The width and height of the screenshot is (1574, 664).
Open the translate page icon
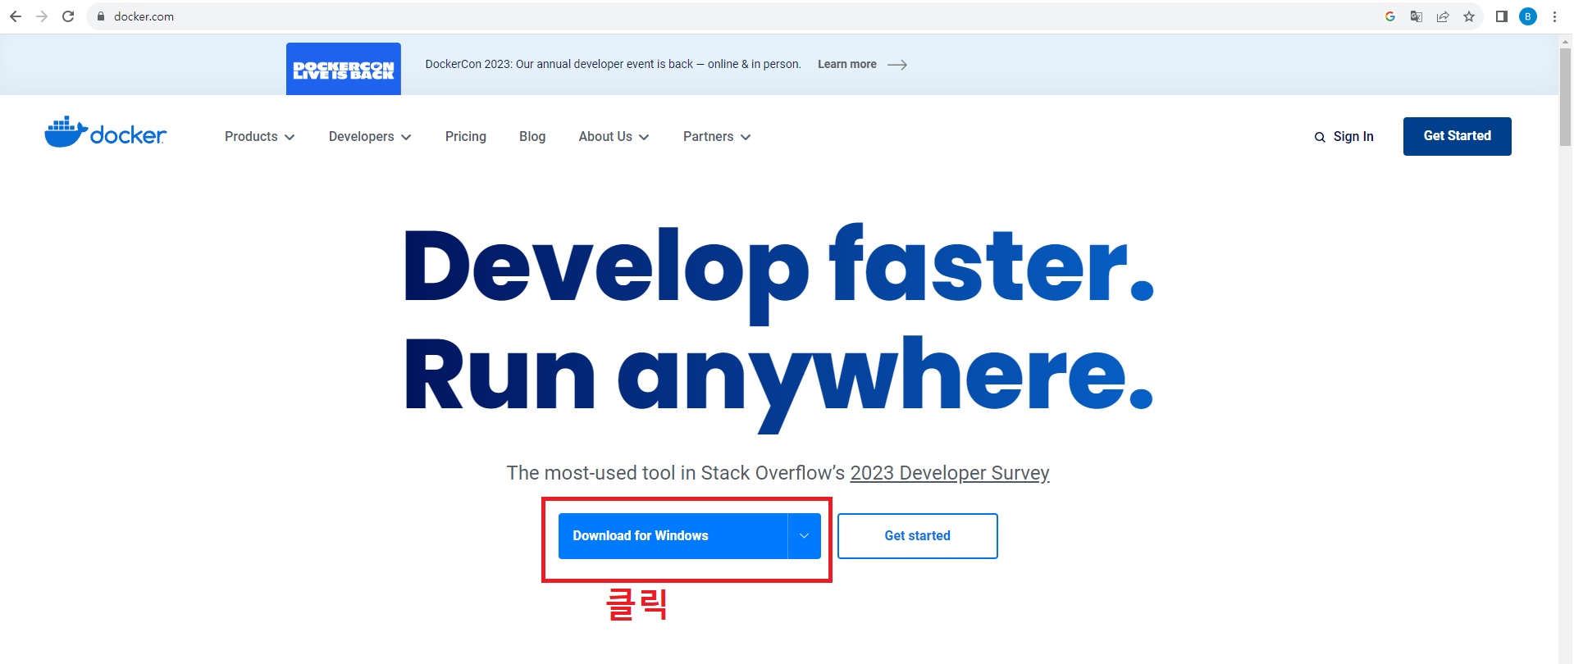click(1417, 16)
